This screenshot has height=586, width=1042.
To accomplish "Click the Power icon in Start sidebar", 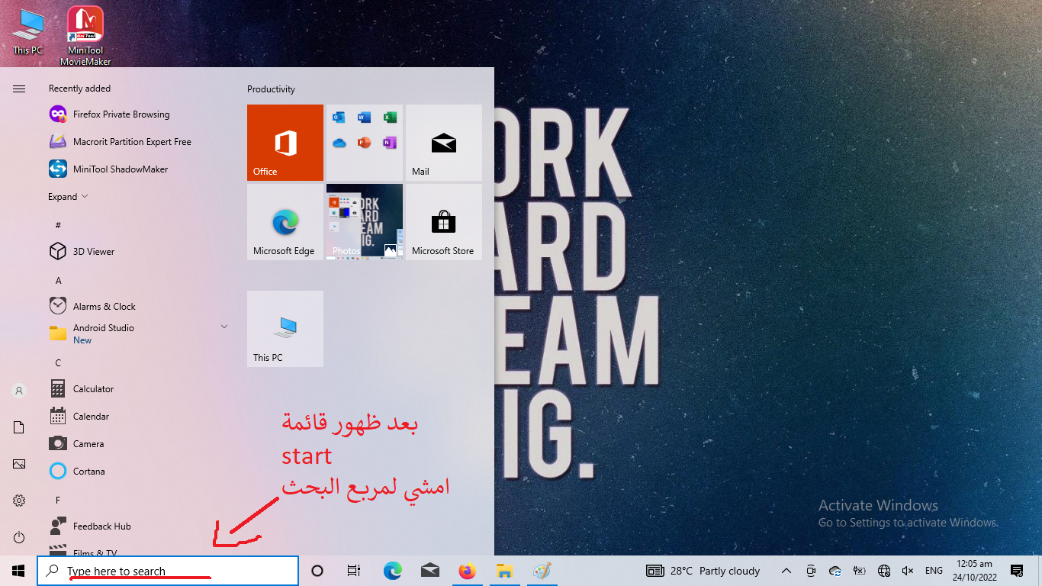I will click(19, 537).
